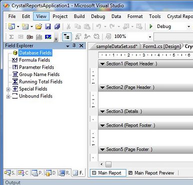193x185 pixels.
Task: Open the View menu
Action: pos(41,16)
